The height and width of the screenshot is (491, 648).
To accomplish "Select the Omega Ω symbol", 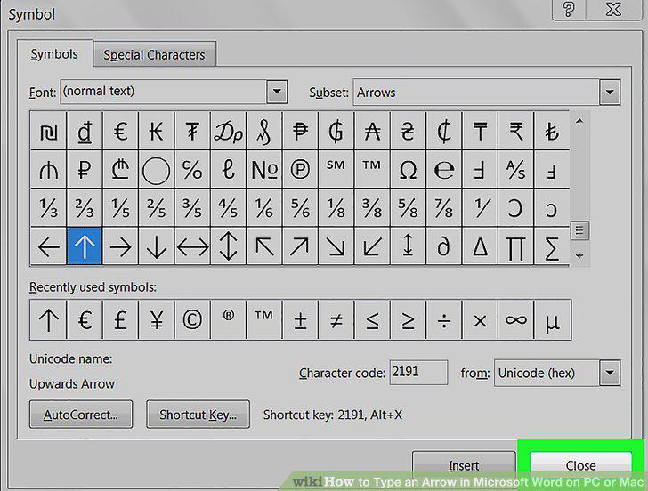I will [x=408, y=169].
